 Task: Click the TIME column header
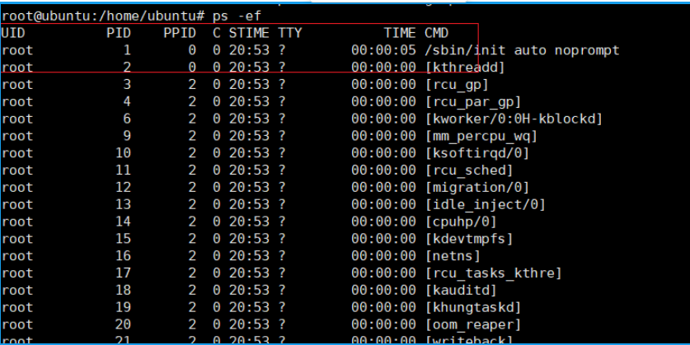400,33
